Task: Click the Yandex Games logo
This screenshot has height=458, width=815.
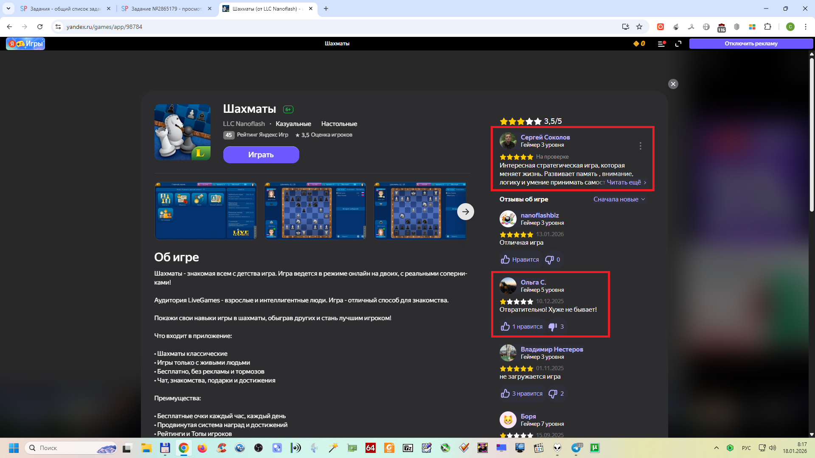Action: (25, 44)
